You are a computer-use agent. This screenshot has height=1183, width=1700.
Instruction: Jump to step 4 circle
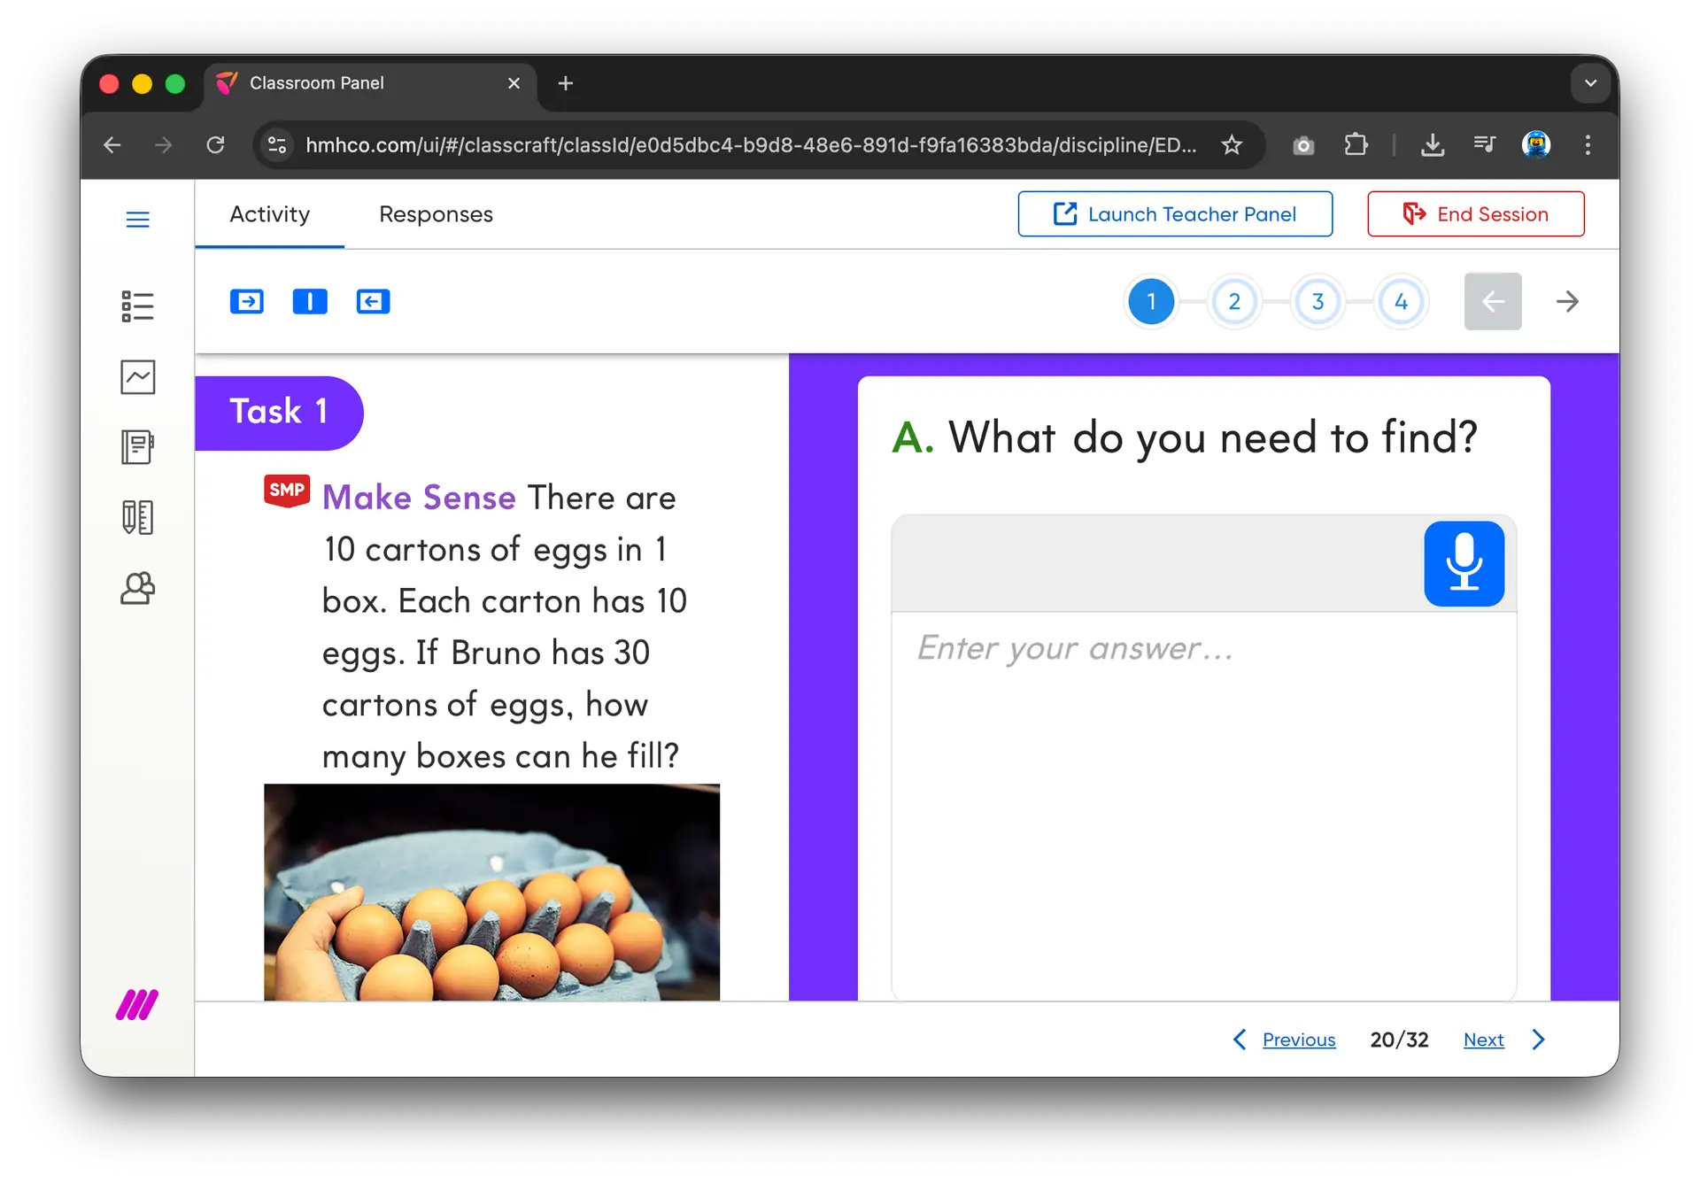pos(1400,302)
